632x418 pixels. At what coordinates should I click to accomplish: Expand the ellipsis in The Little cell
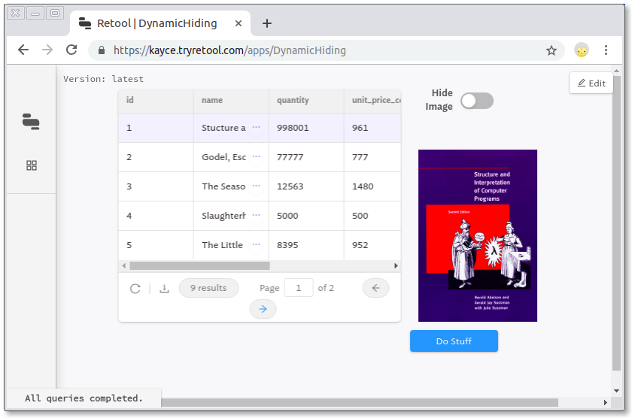coord(256,245)
